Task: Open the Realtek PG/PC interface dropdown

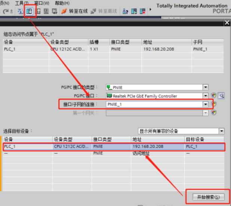Action: tap(205, 96)
